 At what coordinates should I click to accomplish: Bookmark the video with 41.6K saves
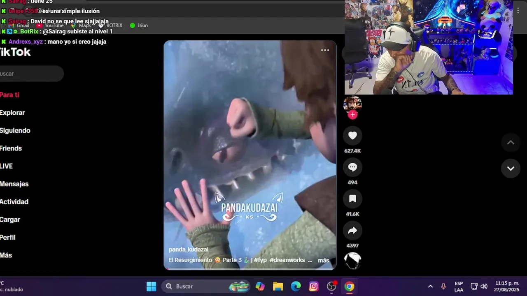point(352,199)
